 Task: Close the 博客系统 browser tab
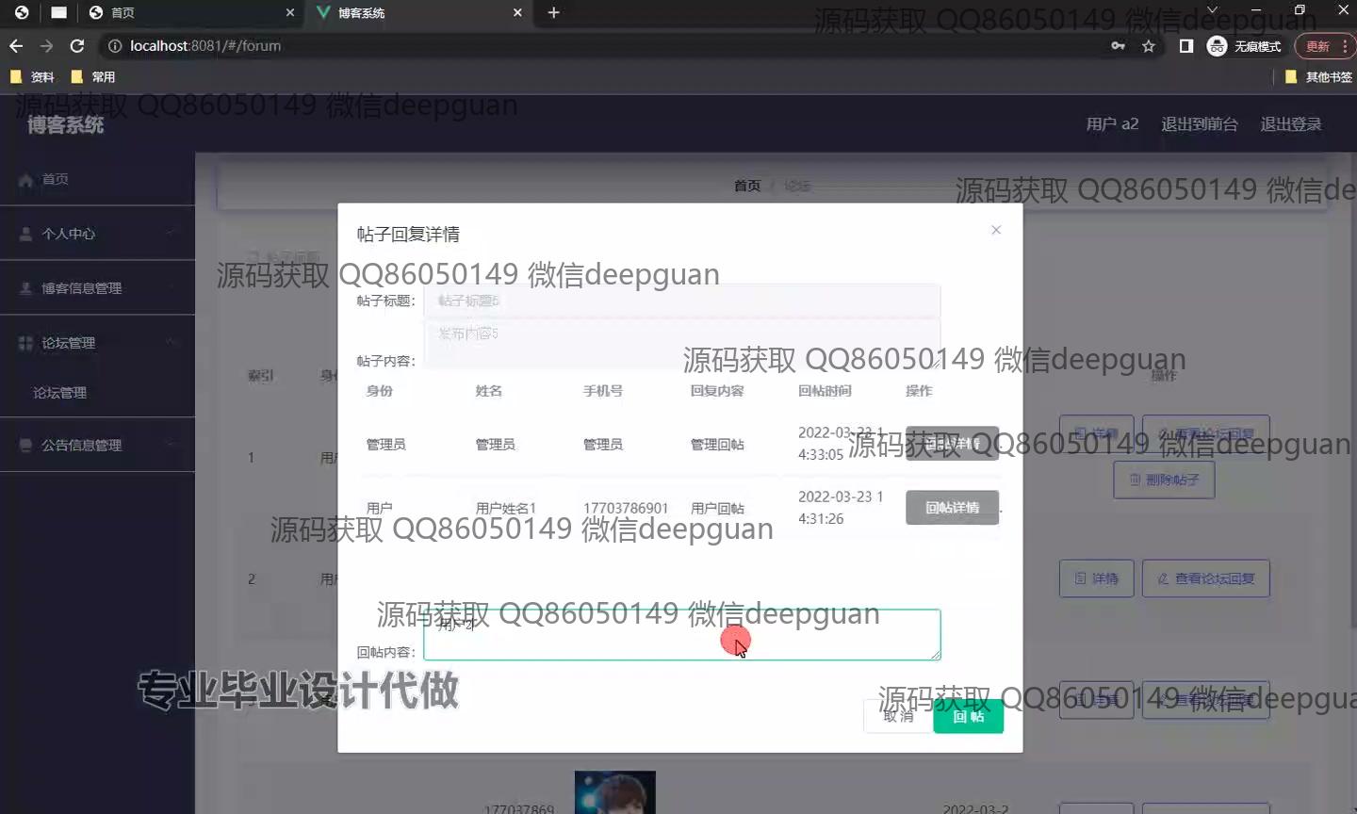coord(517,12)
